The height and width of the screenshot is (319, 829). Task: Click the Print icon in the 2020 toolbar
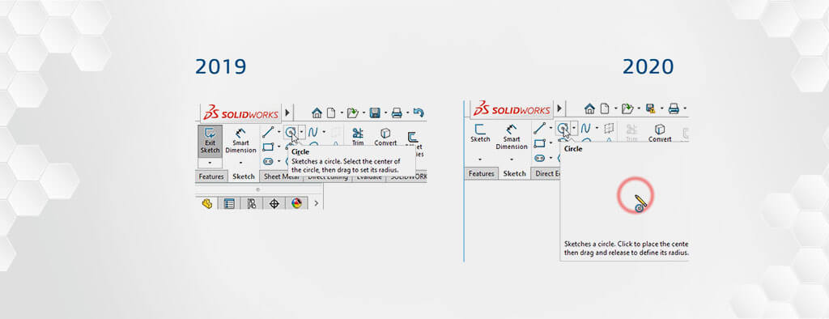point(674,109)
